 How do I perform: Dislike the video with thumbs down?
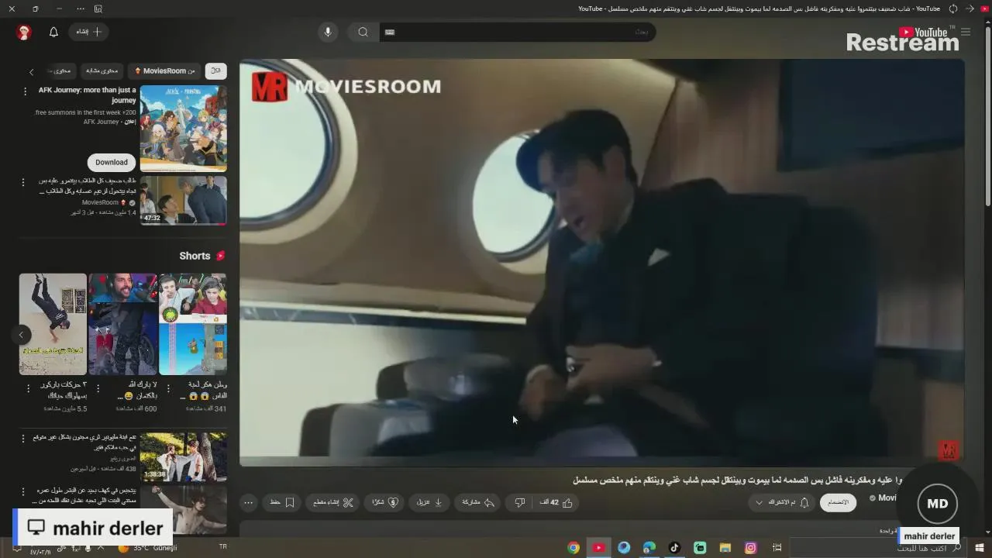[520, 502]
